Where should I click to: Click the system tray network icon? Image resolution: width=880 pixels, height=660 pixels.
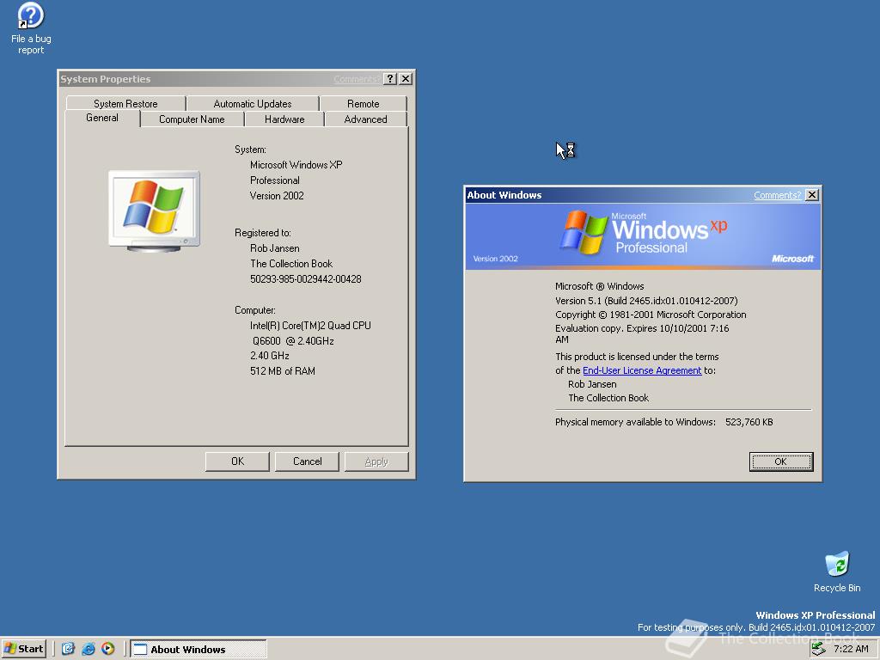(x=819, y=649)
